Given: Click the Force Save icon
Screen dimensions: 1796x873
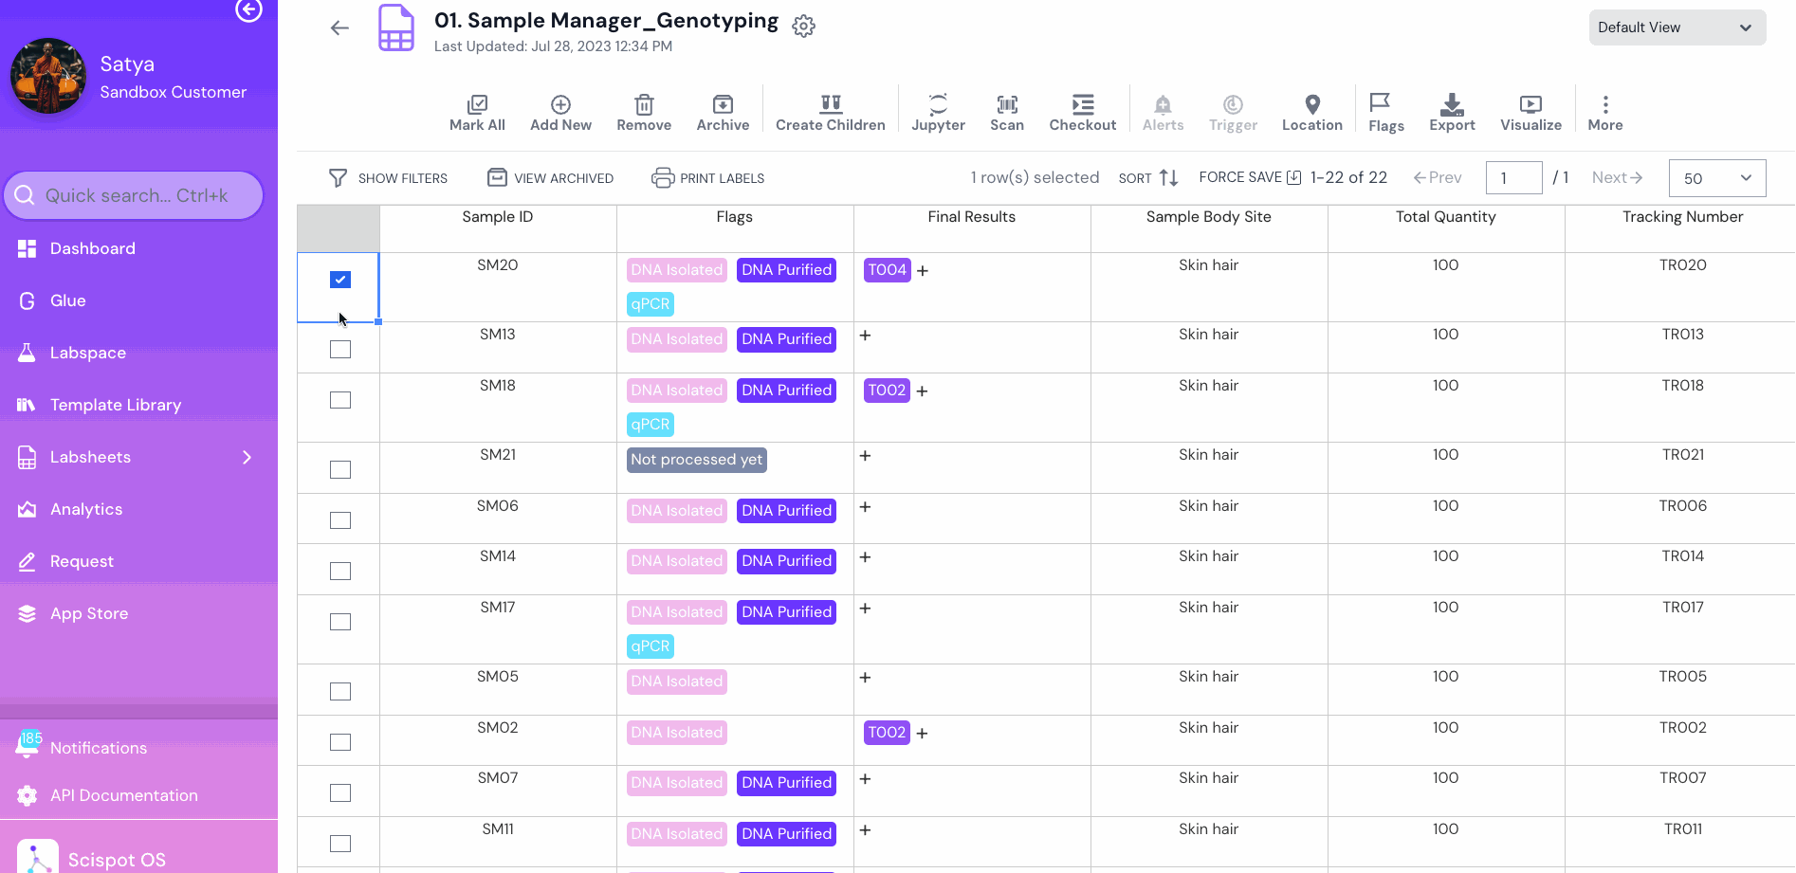Looking at the screenshot, I should (1293, 177).
